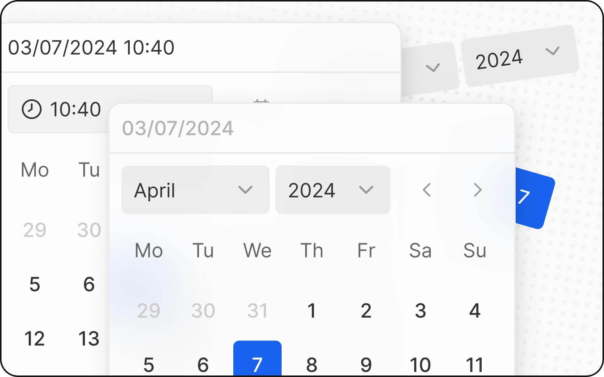This screenshot has height=377, width=604.
Task: Pick day 10 in the April calendar
Action: pyautogui.click(x=420, y=364)
